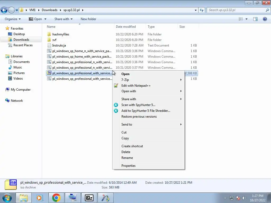Click the Favorites star icon
Image resolution: width=271 pixels, height=203 pixels.
(x=7, y=28)
